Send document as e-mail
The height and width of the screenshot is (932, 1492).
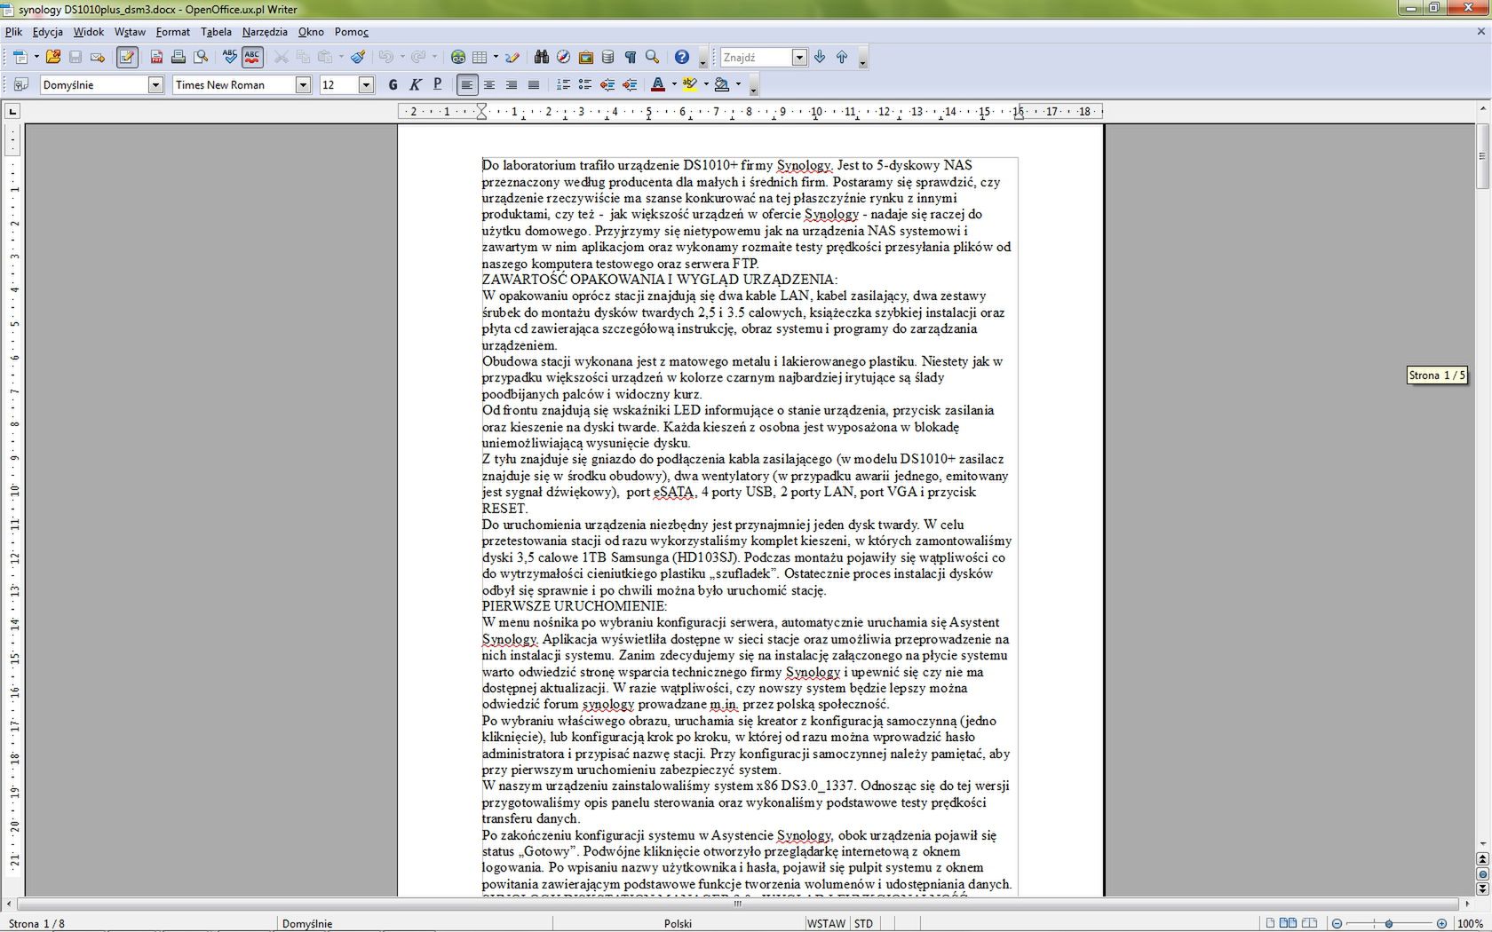(98, 57)
